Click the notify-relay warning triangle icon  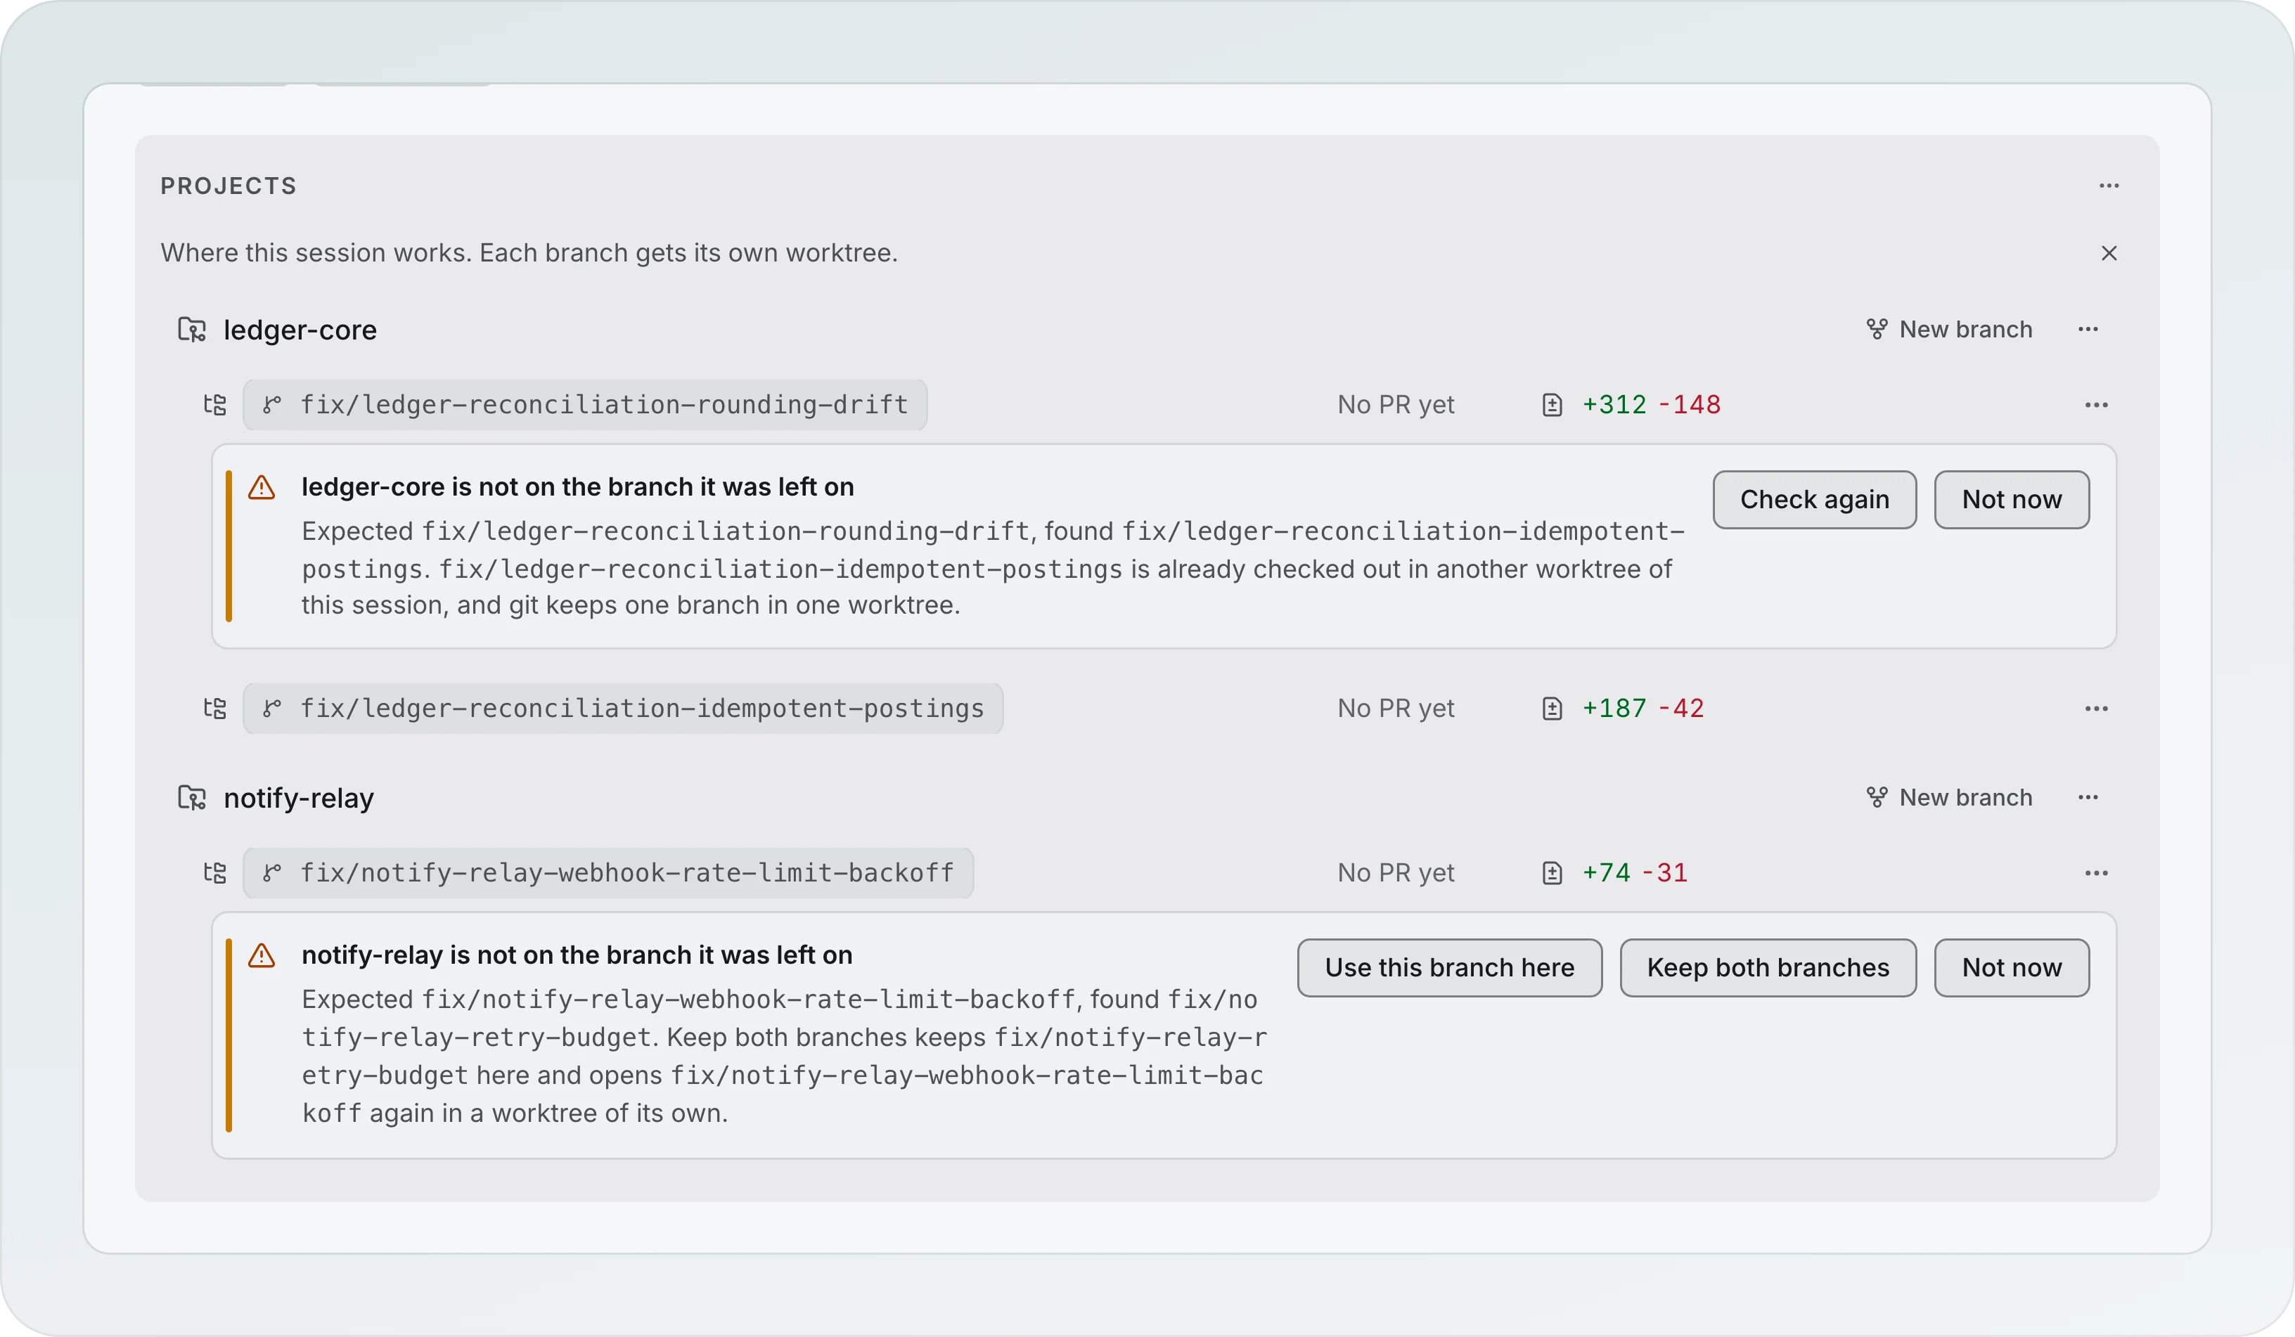pyautogui.click(x=262, y=955)
